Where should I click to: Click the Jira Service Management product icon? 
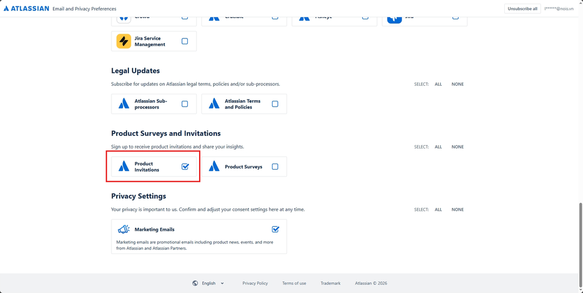coord(124,41)
